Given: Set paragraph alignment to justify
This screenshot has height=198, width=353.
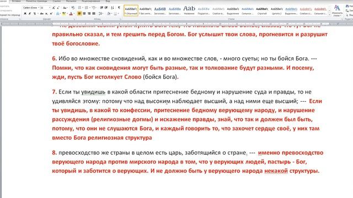Looking at the screenshot, I should [94, 13].
